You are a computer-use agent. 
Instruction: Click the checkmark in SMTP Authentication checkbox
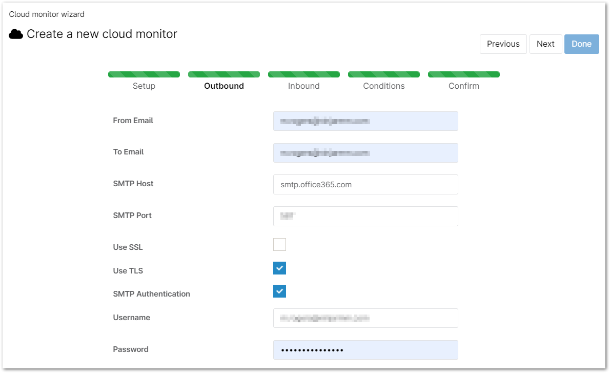click(279, 291)
